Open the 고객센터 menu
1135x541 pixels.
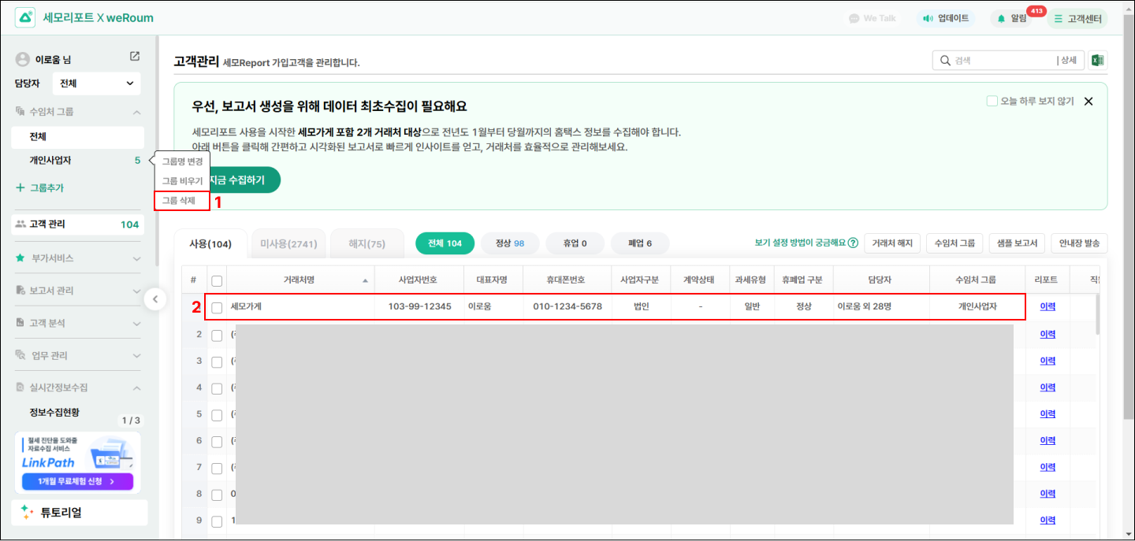click(1077, 18)
